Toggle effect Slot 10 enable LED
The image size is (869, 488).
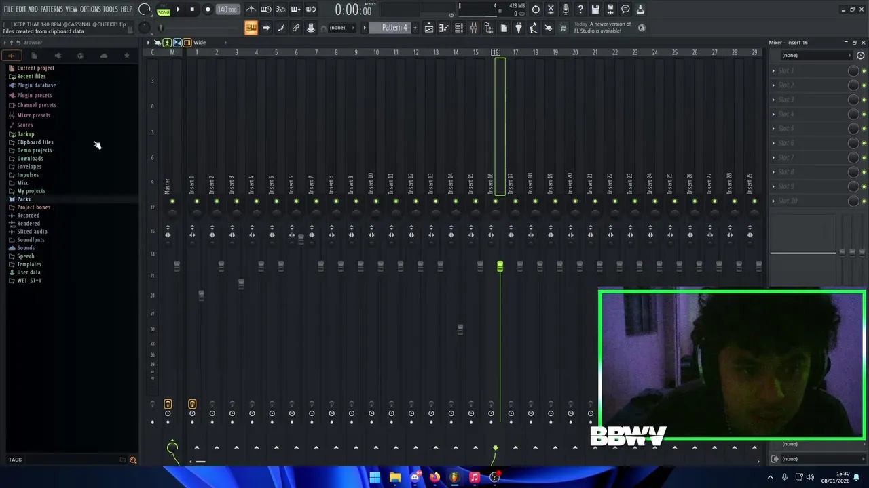(864, 201)
